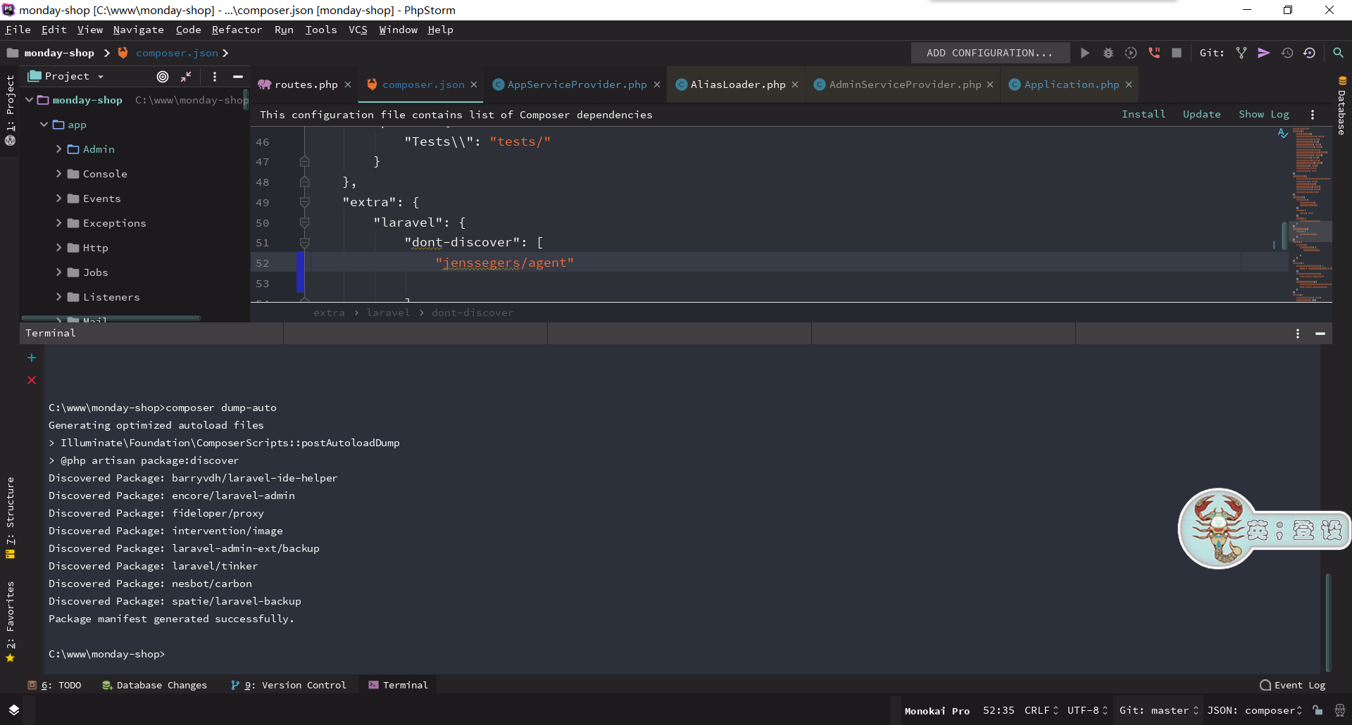1352x725 pixels.
Task: Switch to the AdminServiceProvider.php tab
Action: coord(904,84)
